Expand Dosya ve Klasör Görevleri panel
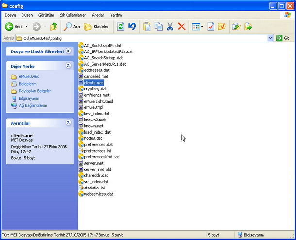This screenshot has width=296, height=240. click(68, 51)
